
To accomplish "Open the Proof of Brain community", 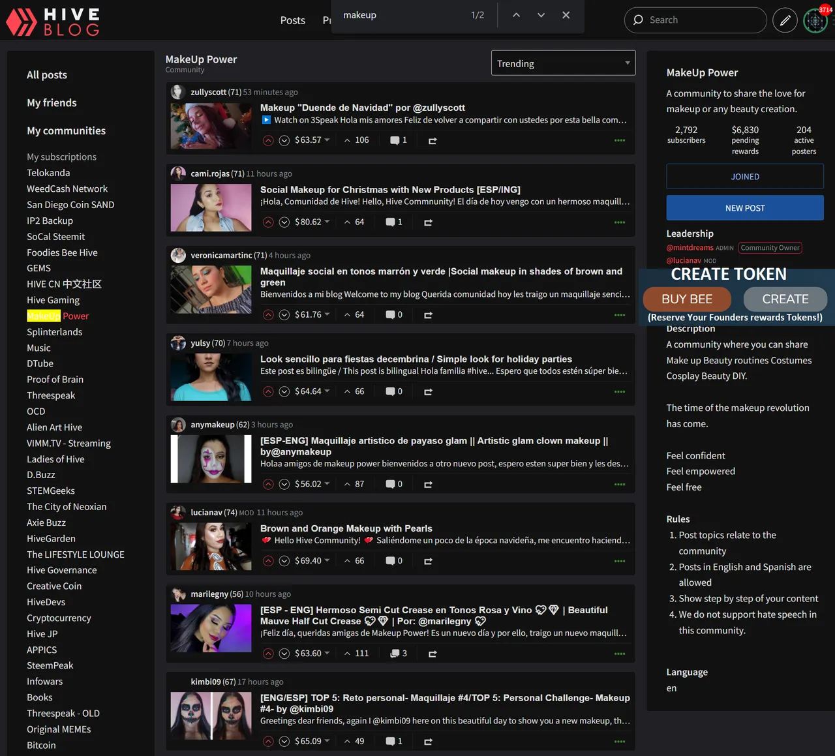I will [x=55, y=380].
